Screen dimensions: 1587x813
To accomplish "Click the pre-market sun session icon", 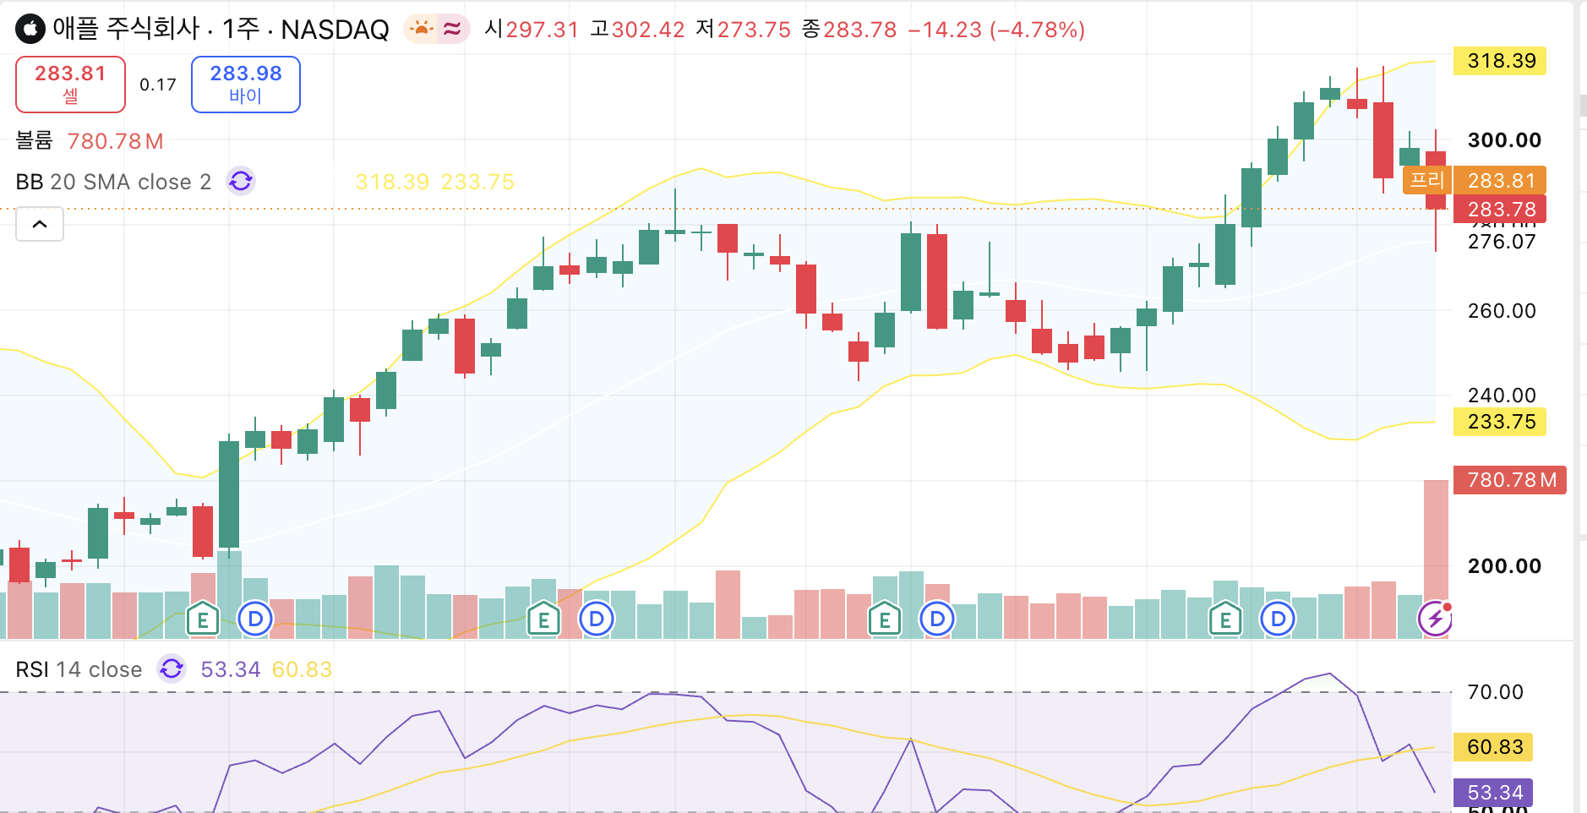I will coord(421,30).
